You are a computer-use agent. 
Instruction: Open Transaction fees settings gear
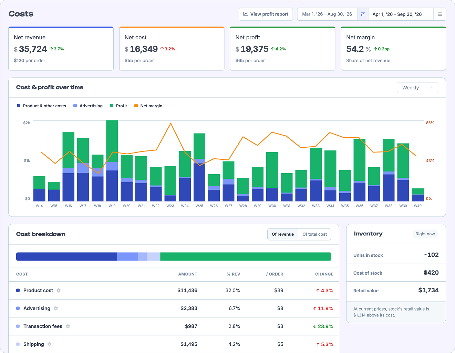pos(68,326)
